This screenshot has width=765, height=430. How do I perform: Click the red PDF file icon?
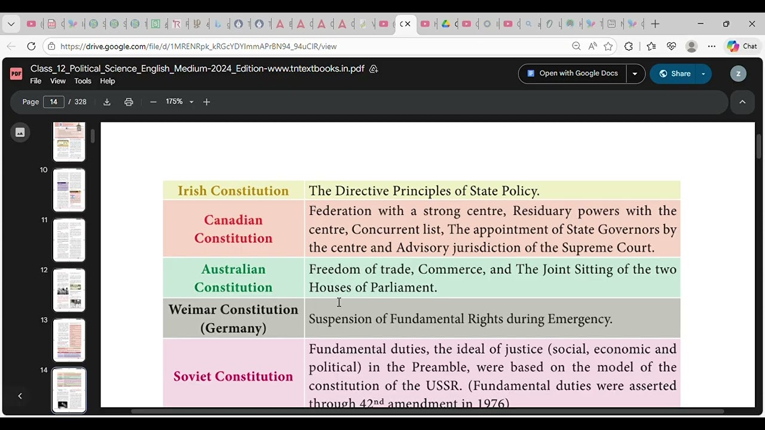point(16,73)
